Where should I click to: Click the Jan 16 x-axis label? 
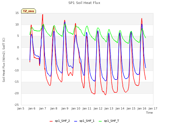[x=142, y=108]
